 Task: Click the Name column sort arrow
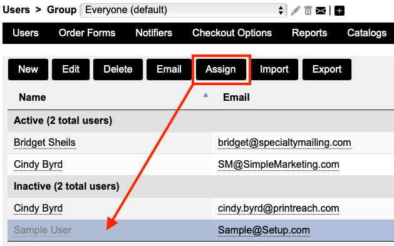point(206,95)
